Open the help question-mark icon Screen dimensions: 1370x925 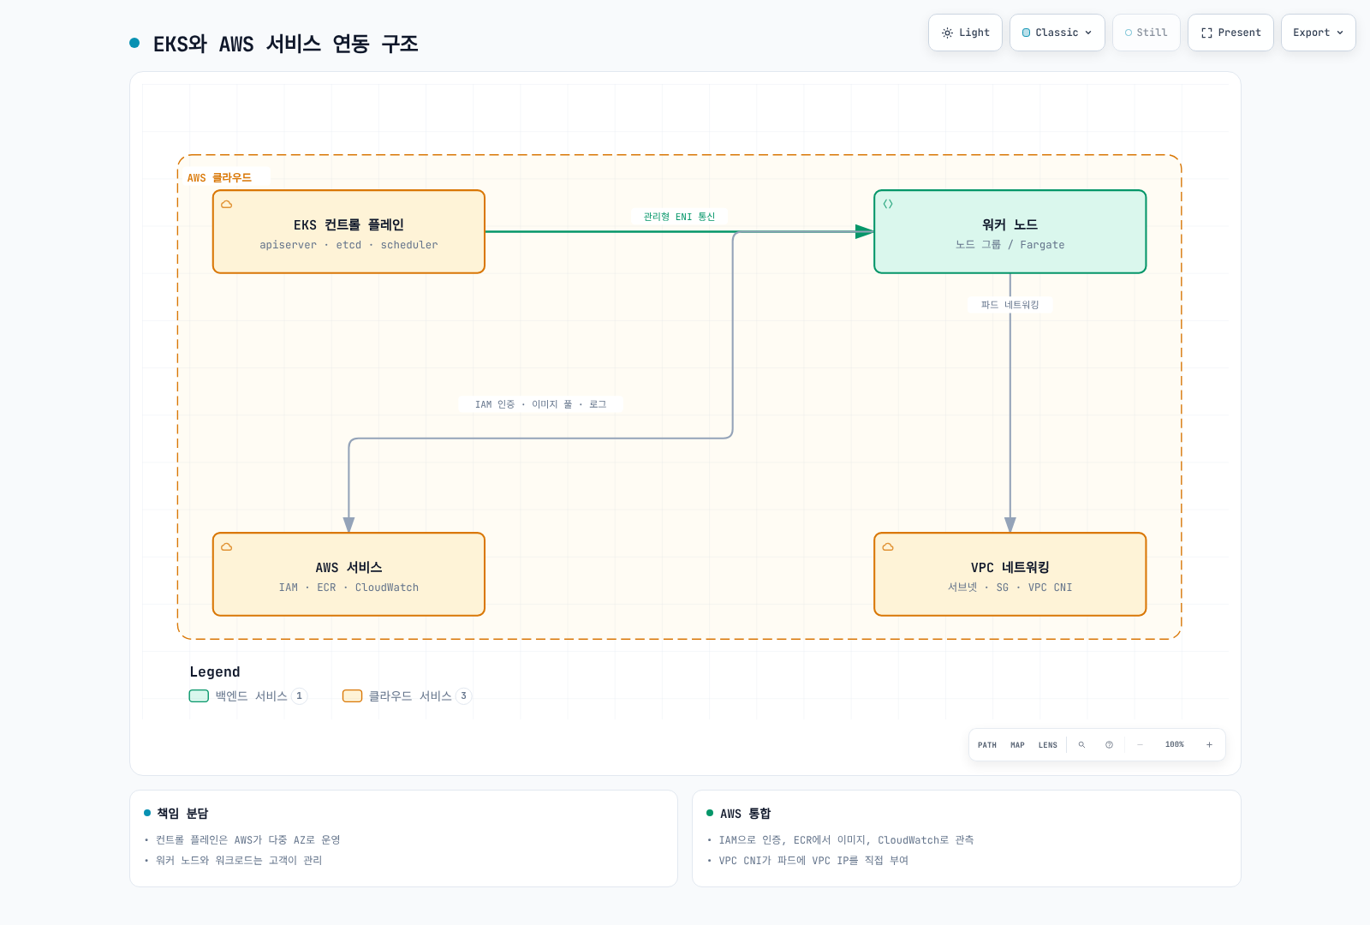click(x=1109, y=745)
